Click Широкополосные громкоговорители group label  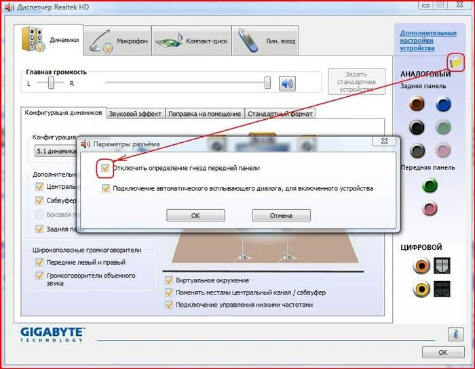pyautogui.click(x=87, y=251)
